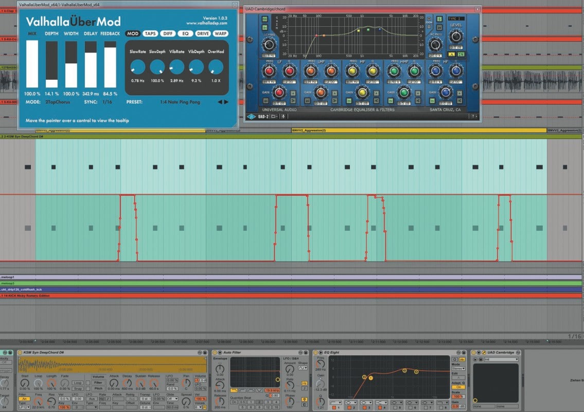Select bandpass filter shape in Auto Filter

pyautogui.click(x=251, y=390)
